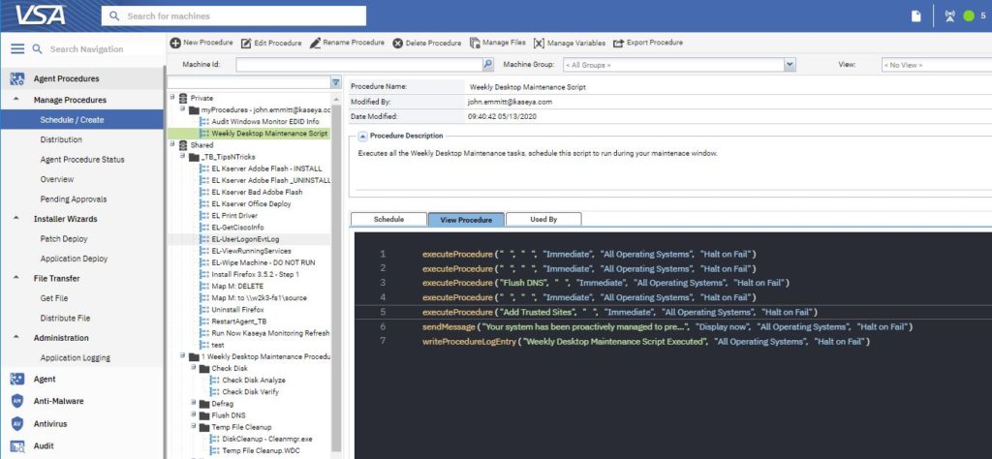Click the Machine Id input field
This screenshot has width=992, height=459.
click(x=359, y=65)
